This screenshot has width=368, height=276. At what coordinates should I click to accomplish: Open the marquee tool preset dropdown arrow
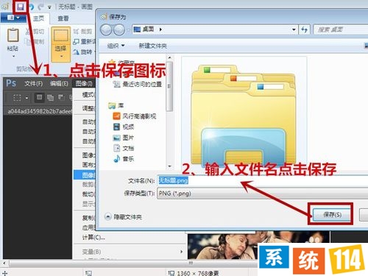26,98
